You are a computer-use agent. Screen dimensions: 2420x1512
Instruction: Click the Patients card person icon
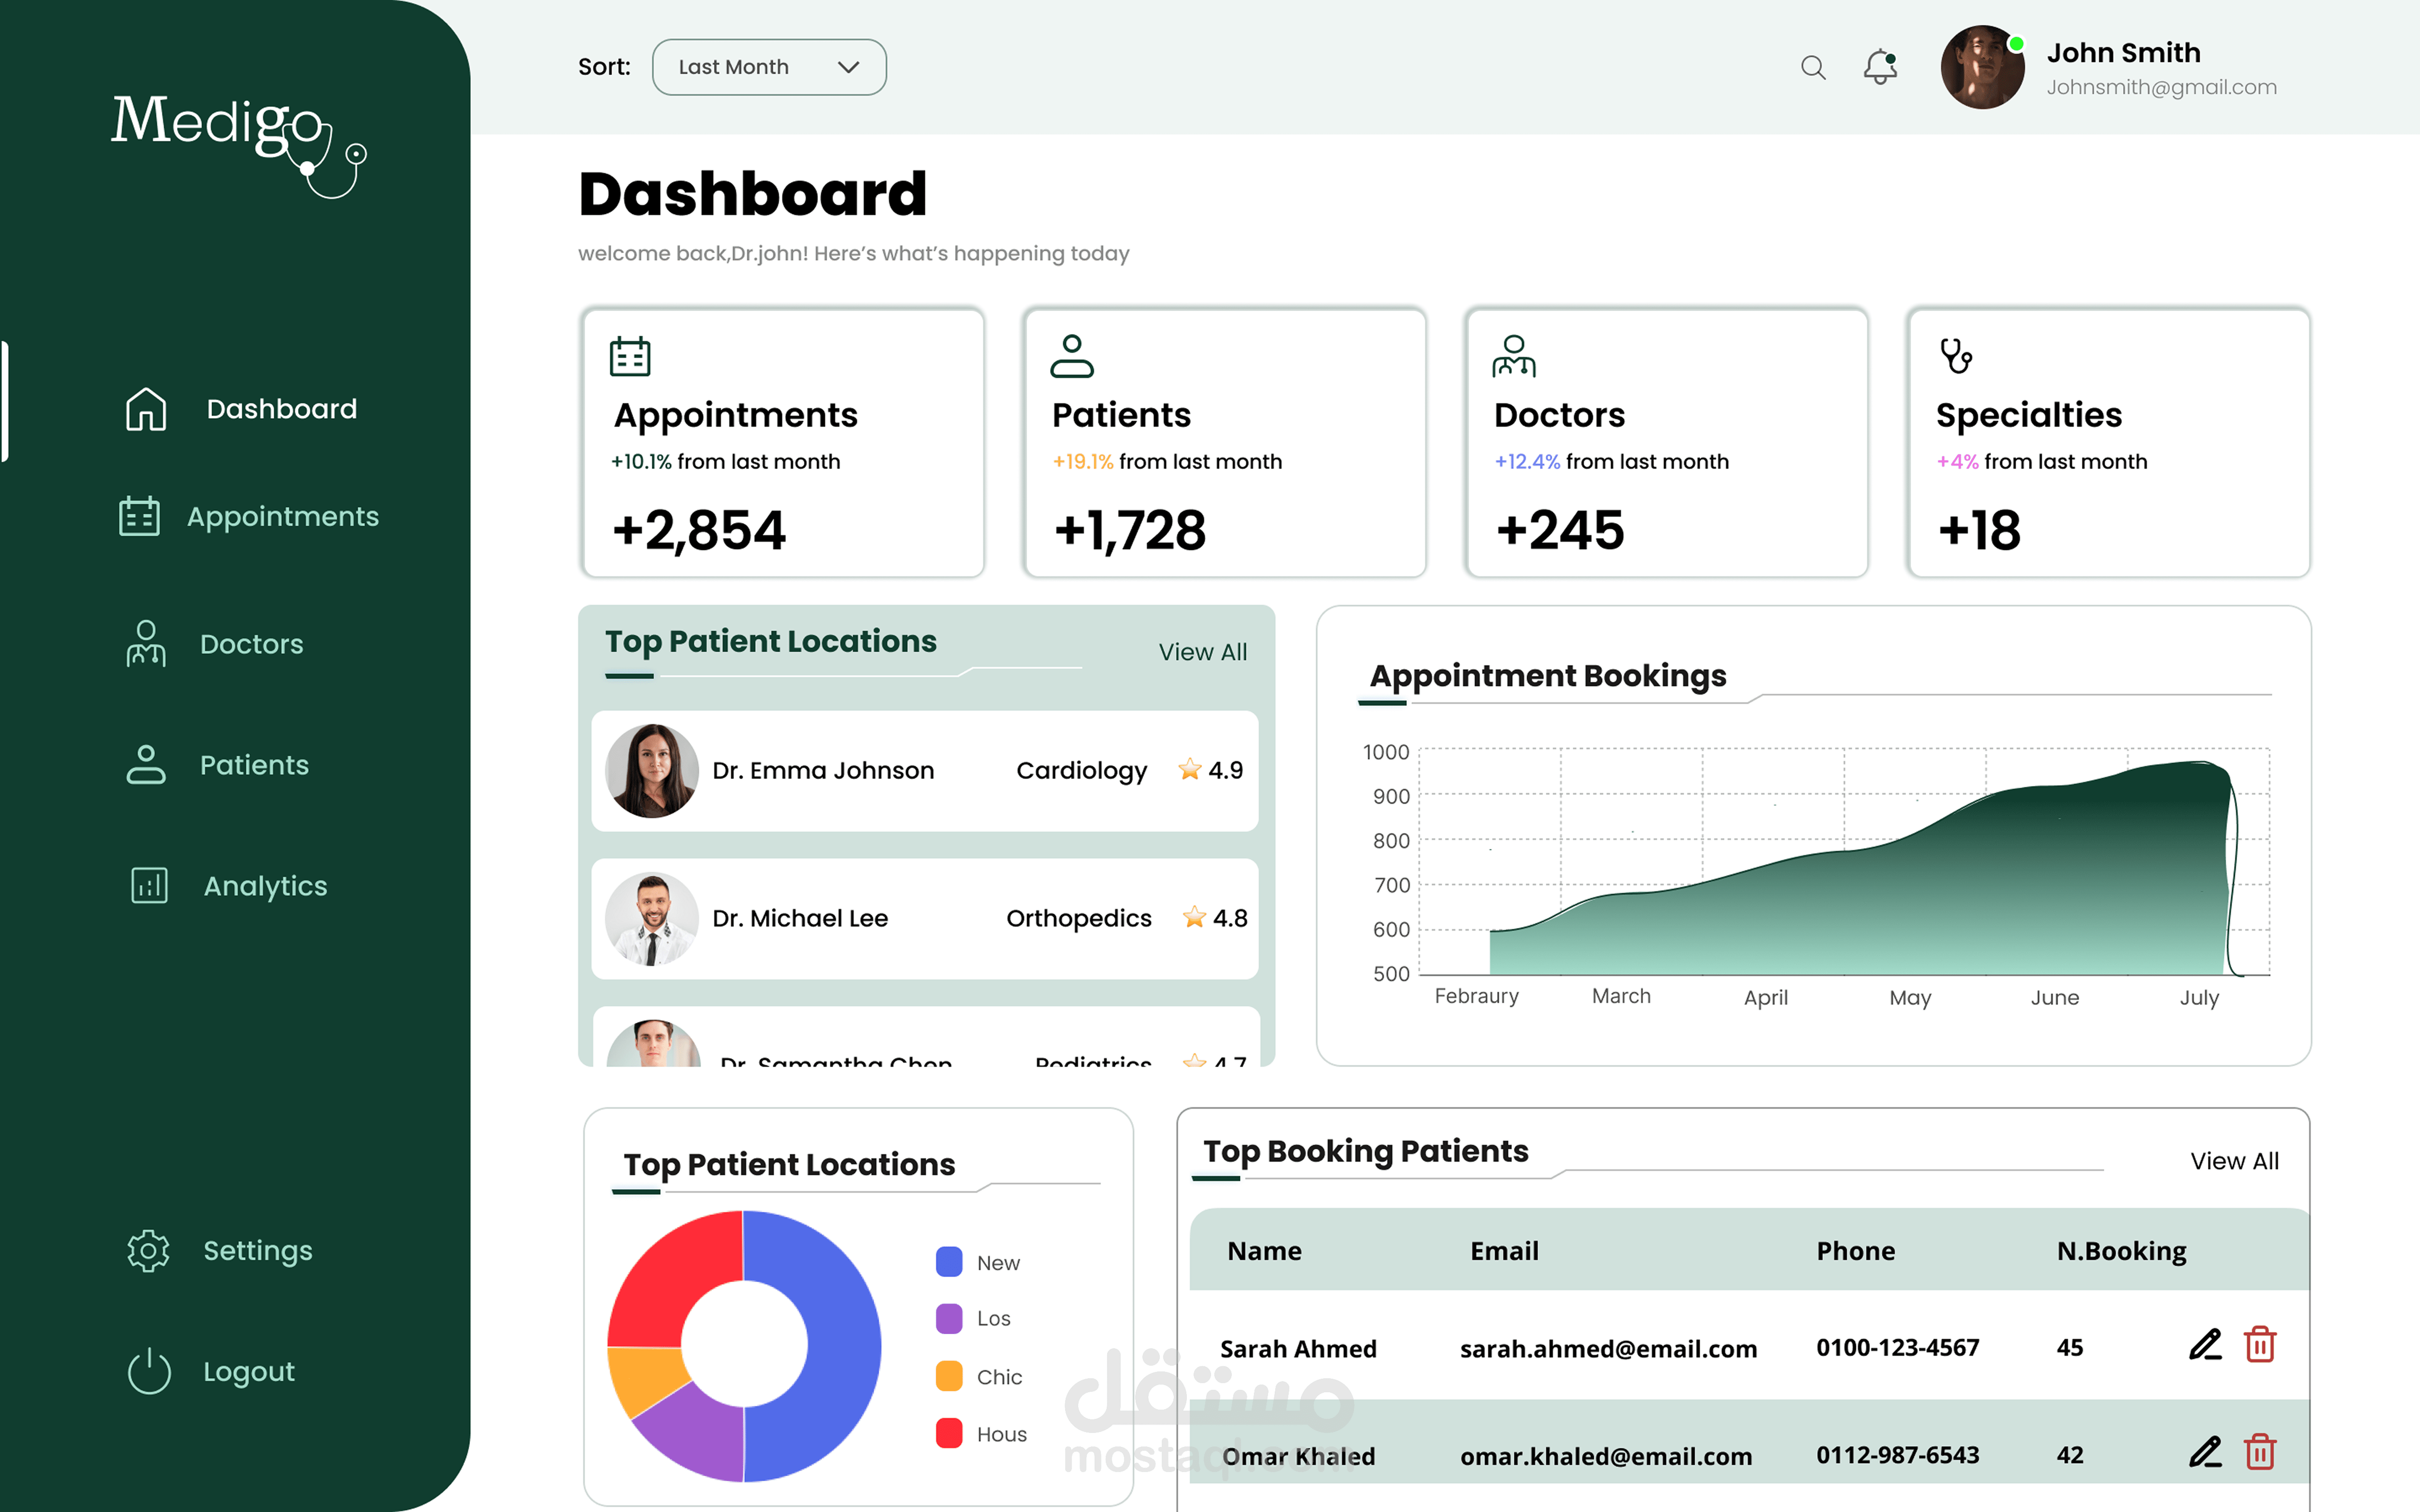click(1072, 356)
